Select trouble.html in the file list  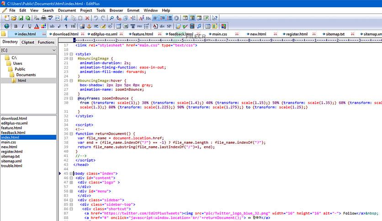[12, 166]
